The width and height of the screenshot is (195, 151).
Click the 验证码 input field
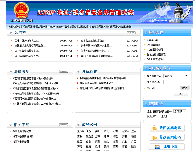[x=170, y=88]
